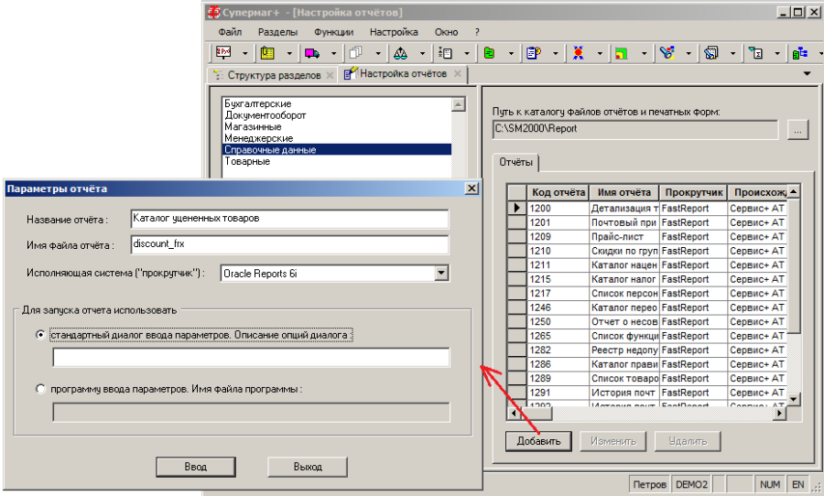The image size is (824, 496).
Task: Open the Файл menu
Action: click(230, 32)
